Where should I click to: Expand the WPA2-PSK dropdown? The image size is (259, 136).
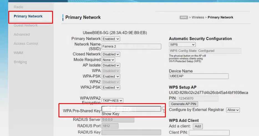click(x=111, y=88)
